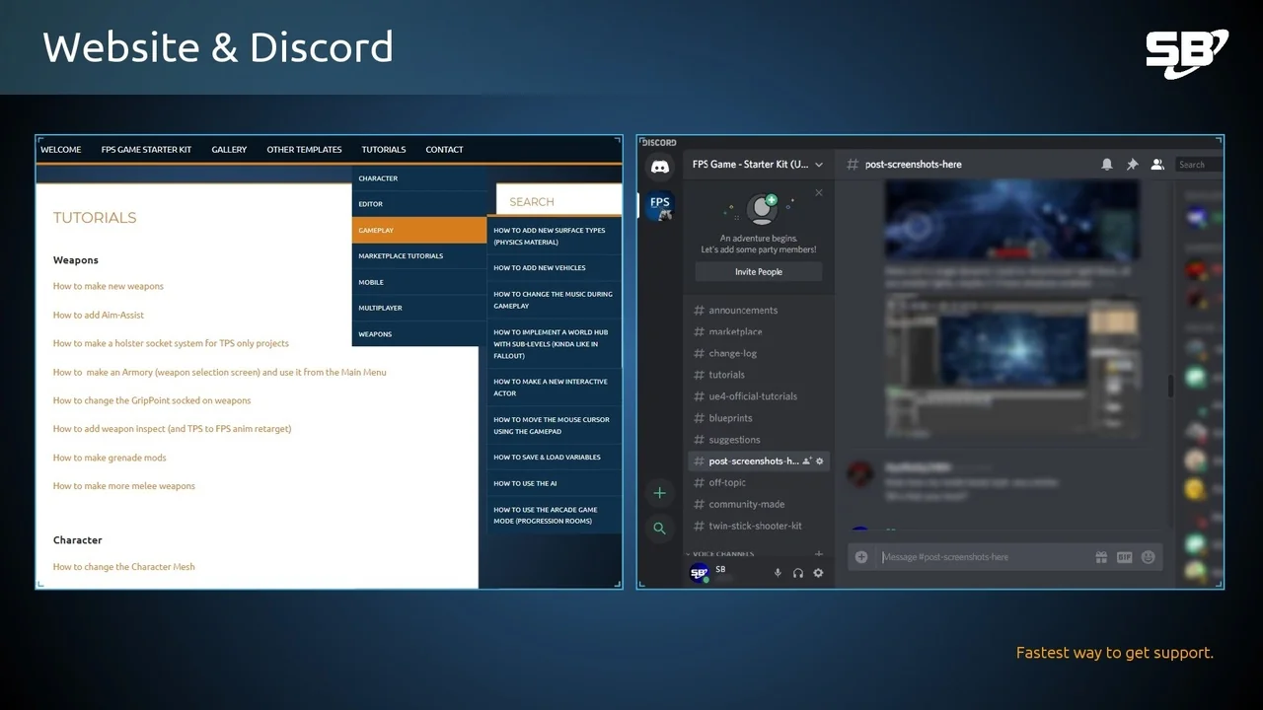
Task: Open "How to make new weapons" link
Action: [x=109, y=286]
